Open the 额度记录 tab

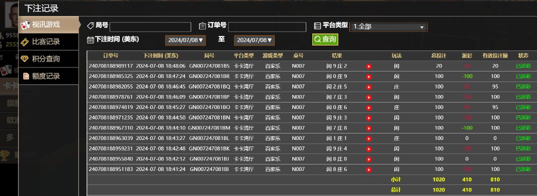[x=48, y=76]
